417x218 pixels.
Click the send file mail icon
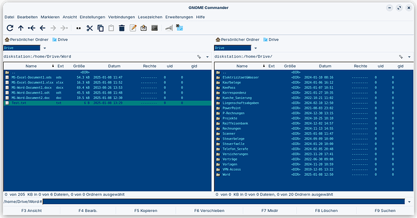(x=144, y=28)
